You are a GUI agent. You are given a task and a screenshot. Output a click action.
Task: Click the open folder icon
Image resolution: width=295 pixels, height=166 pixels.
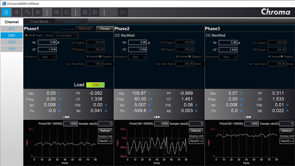95,12
